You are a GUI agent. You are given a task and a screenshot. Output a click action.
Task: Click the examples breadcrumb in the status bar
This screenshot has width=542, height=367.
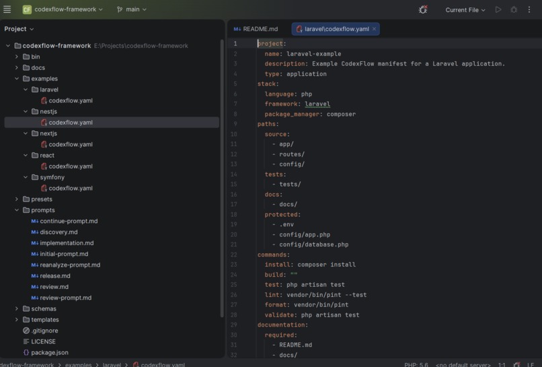(x=78, y=364)
